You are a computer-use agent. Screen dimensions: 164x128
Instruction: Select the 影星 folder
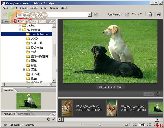tap(31, 65)
